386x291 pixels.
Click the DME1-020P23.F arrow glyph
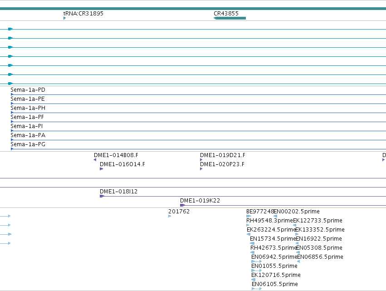201,169
